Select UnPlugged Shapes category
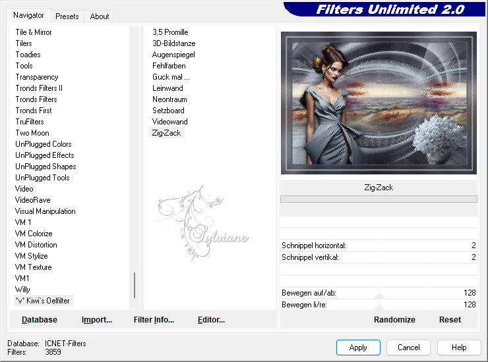 tap(46, 167)
